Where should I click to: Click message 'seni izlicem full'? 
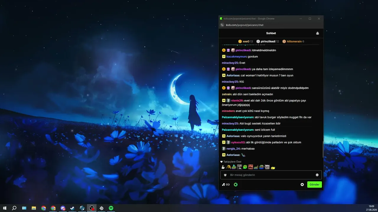[x=265, y=130]
